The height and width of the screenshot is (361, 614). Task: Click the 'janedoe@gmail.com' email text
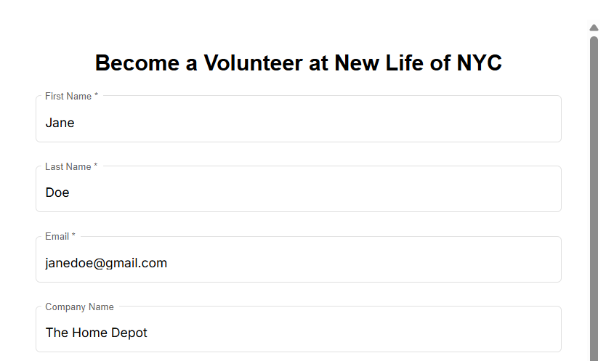pyautogui.click(x=106, y=263)
